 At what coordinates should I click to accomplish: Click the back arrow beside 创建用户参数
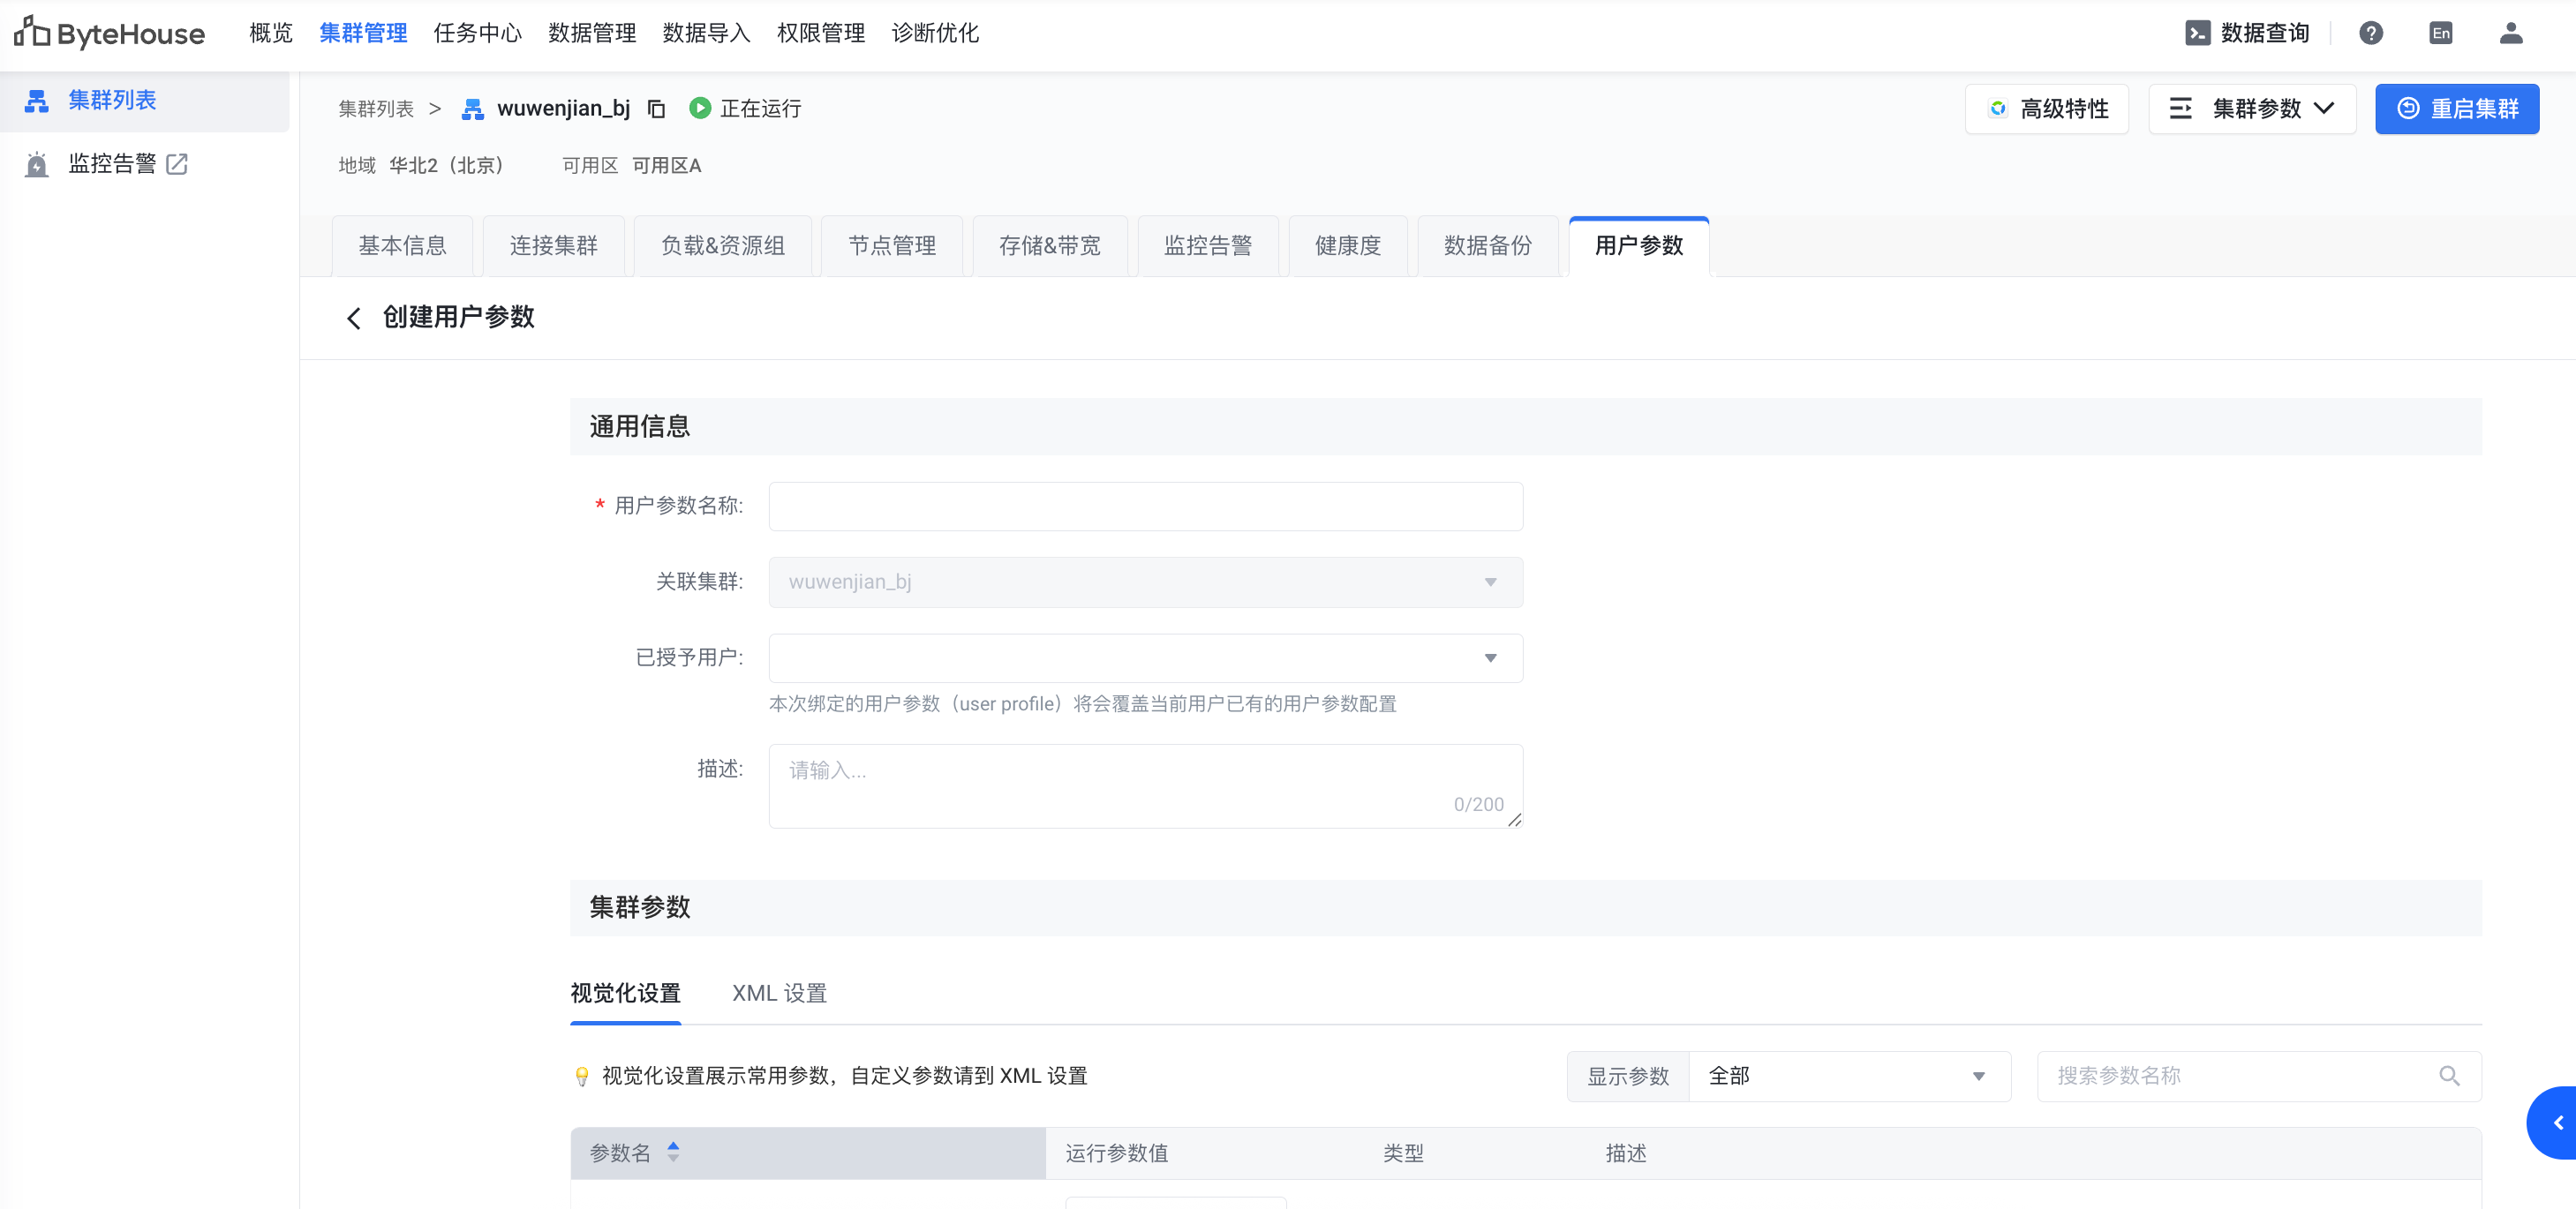click(353, 318)
